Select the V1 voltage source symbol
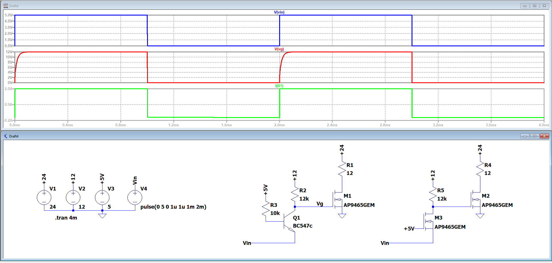The image size is (552, 263). (x=44, y=197)
